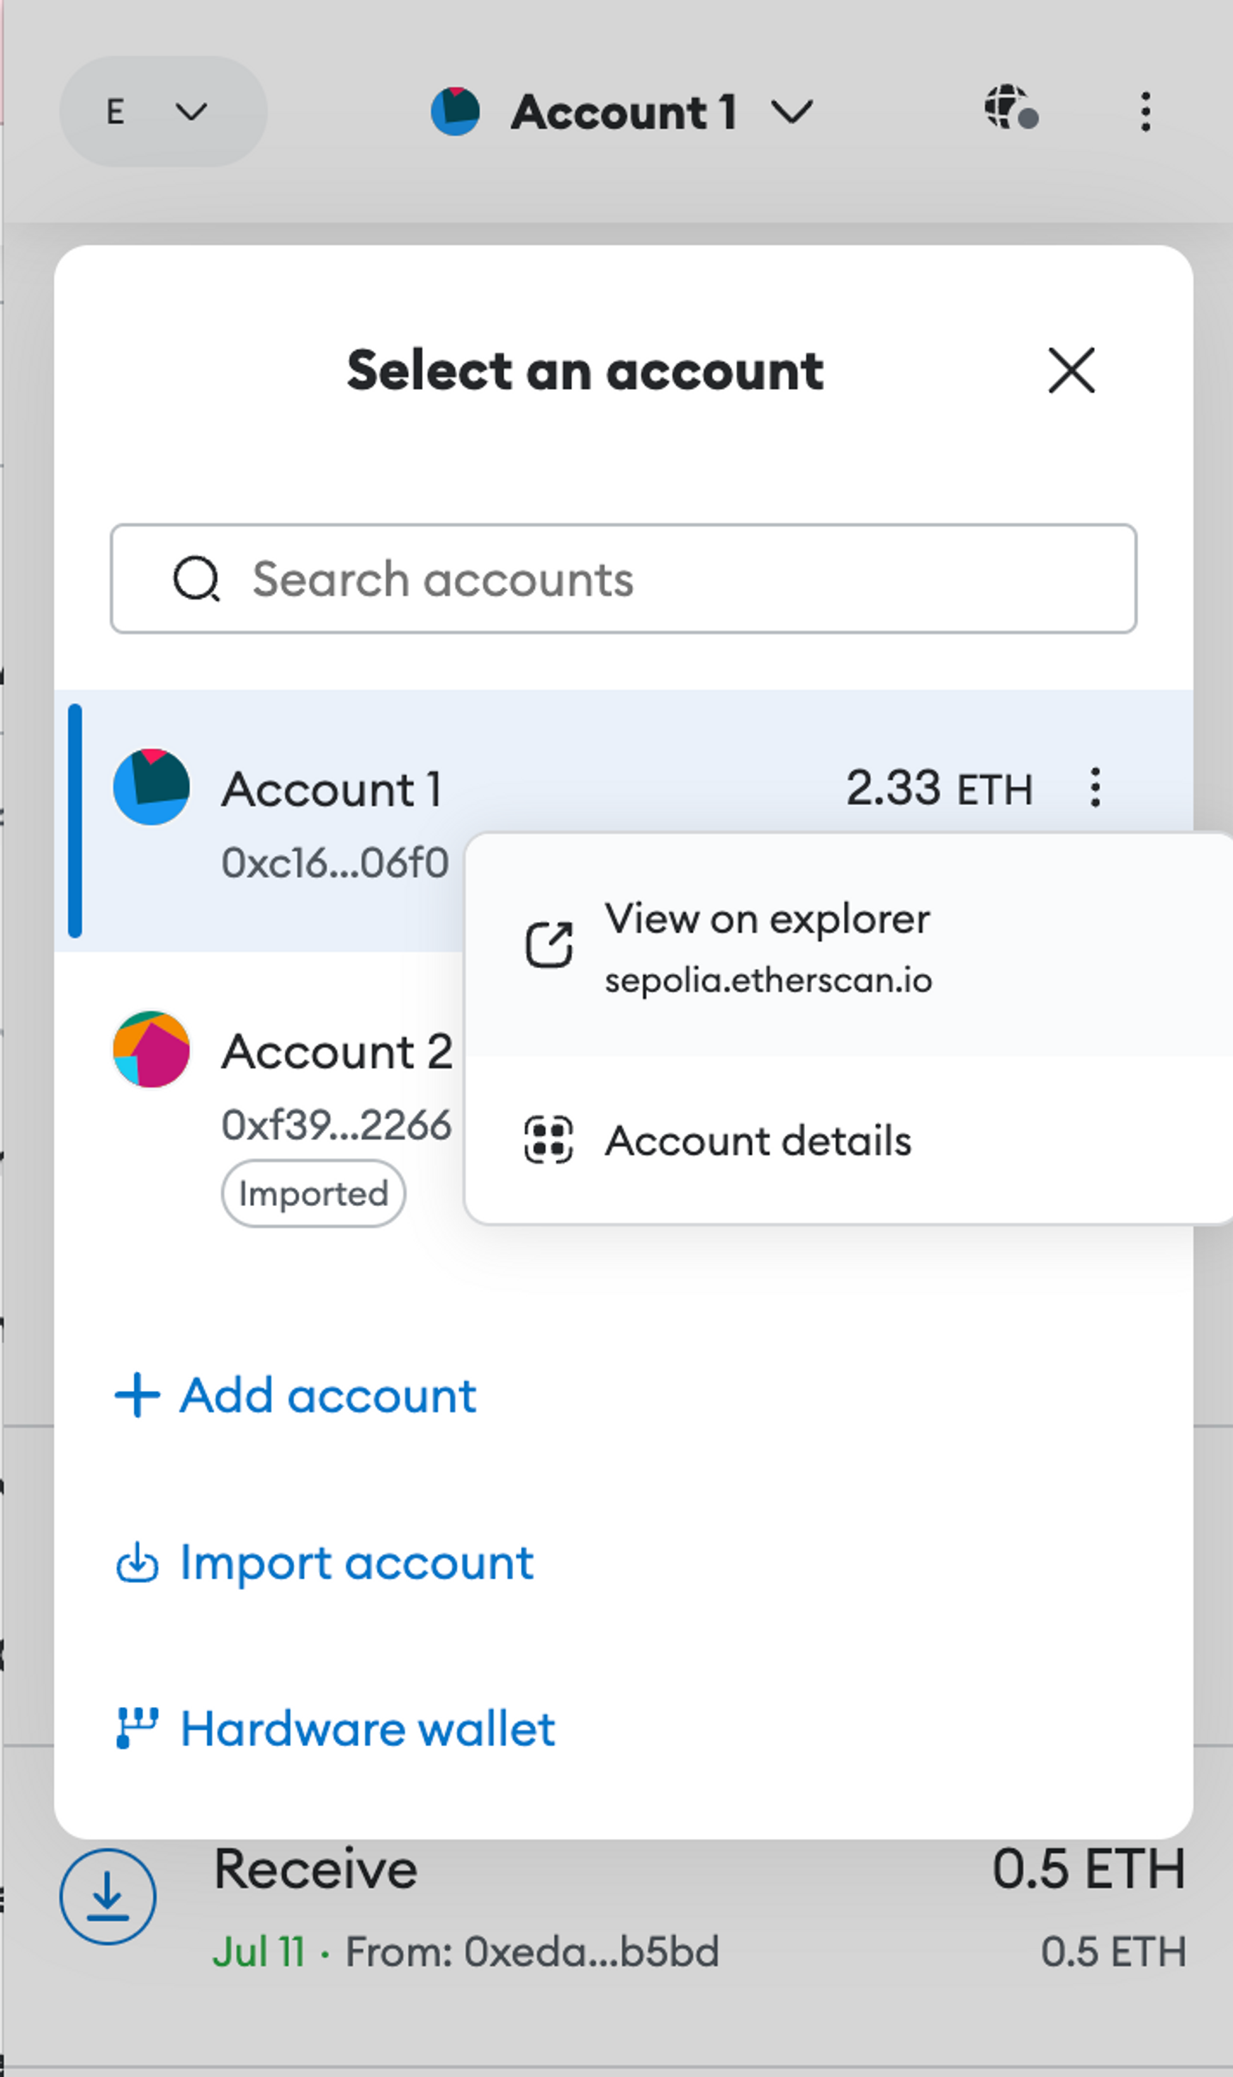Choose Account details from the popup menu

[x=758, y=1141]
